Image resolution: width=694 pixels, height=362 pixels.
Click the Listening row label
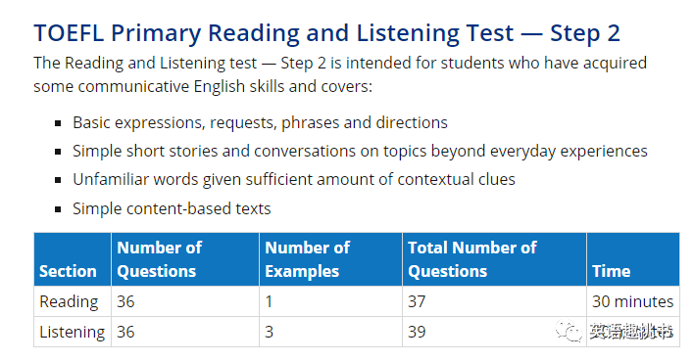[73, 332]
